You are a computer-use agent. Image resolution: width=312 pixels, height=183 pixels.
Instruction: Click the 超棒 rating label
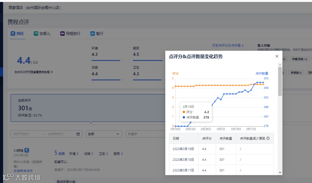coord(62,154)
